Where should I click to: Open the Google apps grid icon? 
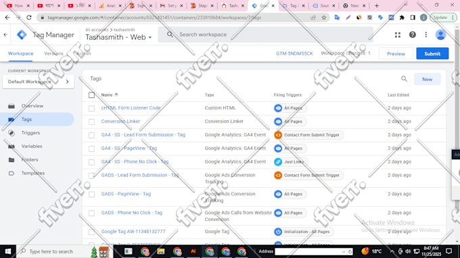point(398,35)
